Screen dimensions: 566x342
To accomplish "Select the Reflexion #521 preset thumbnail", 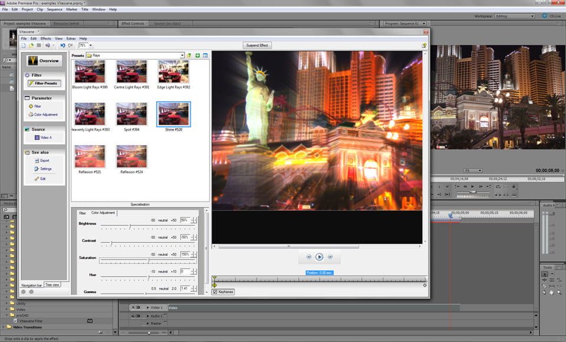I will pos(90,156).
